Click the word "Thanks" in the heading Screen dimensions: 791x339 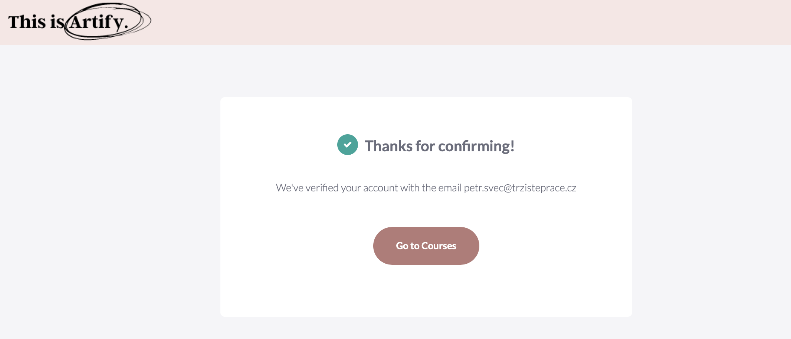(x=388, y=146)
